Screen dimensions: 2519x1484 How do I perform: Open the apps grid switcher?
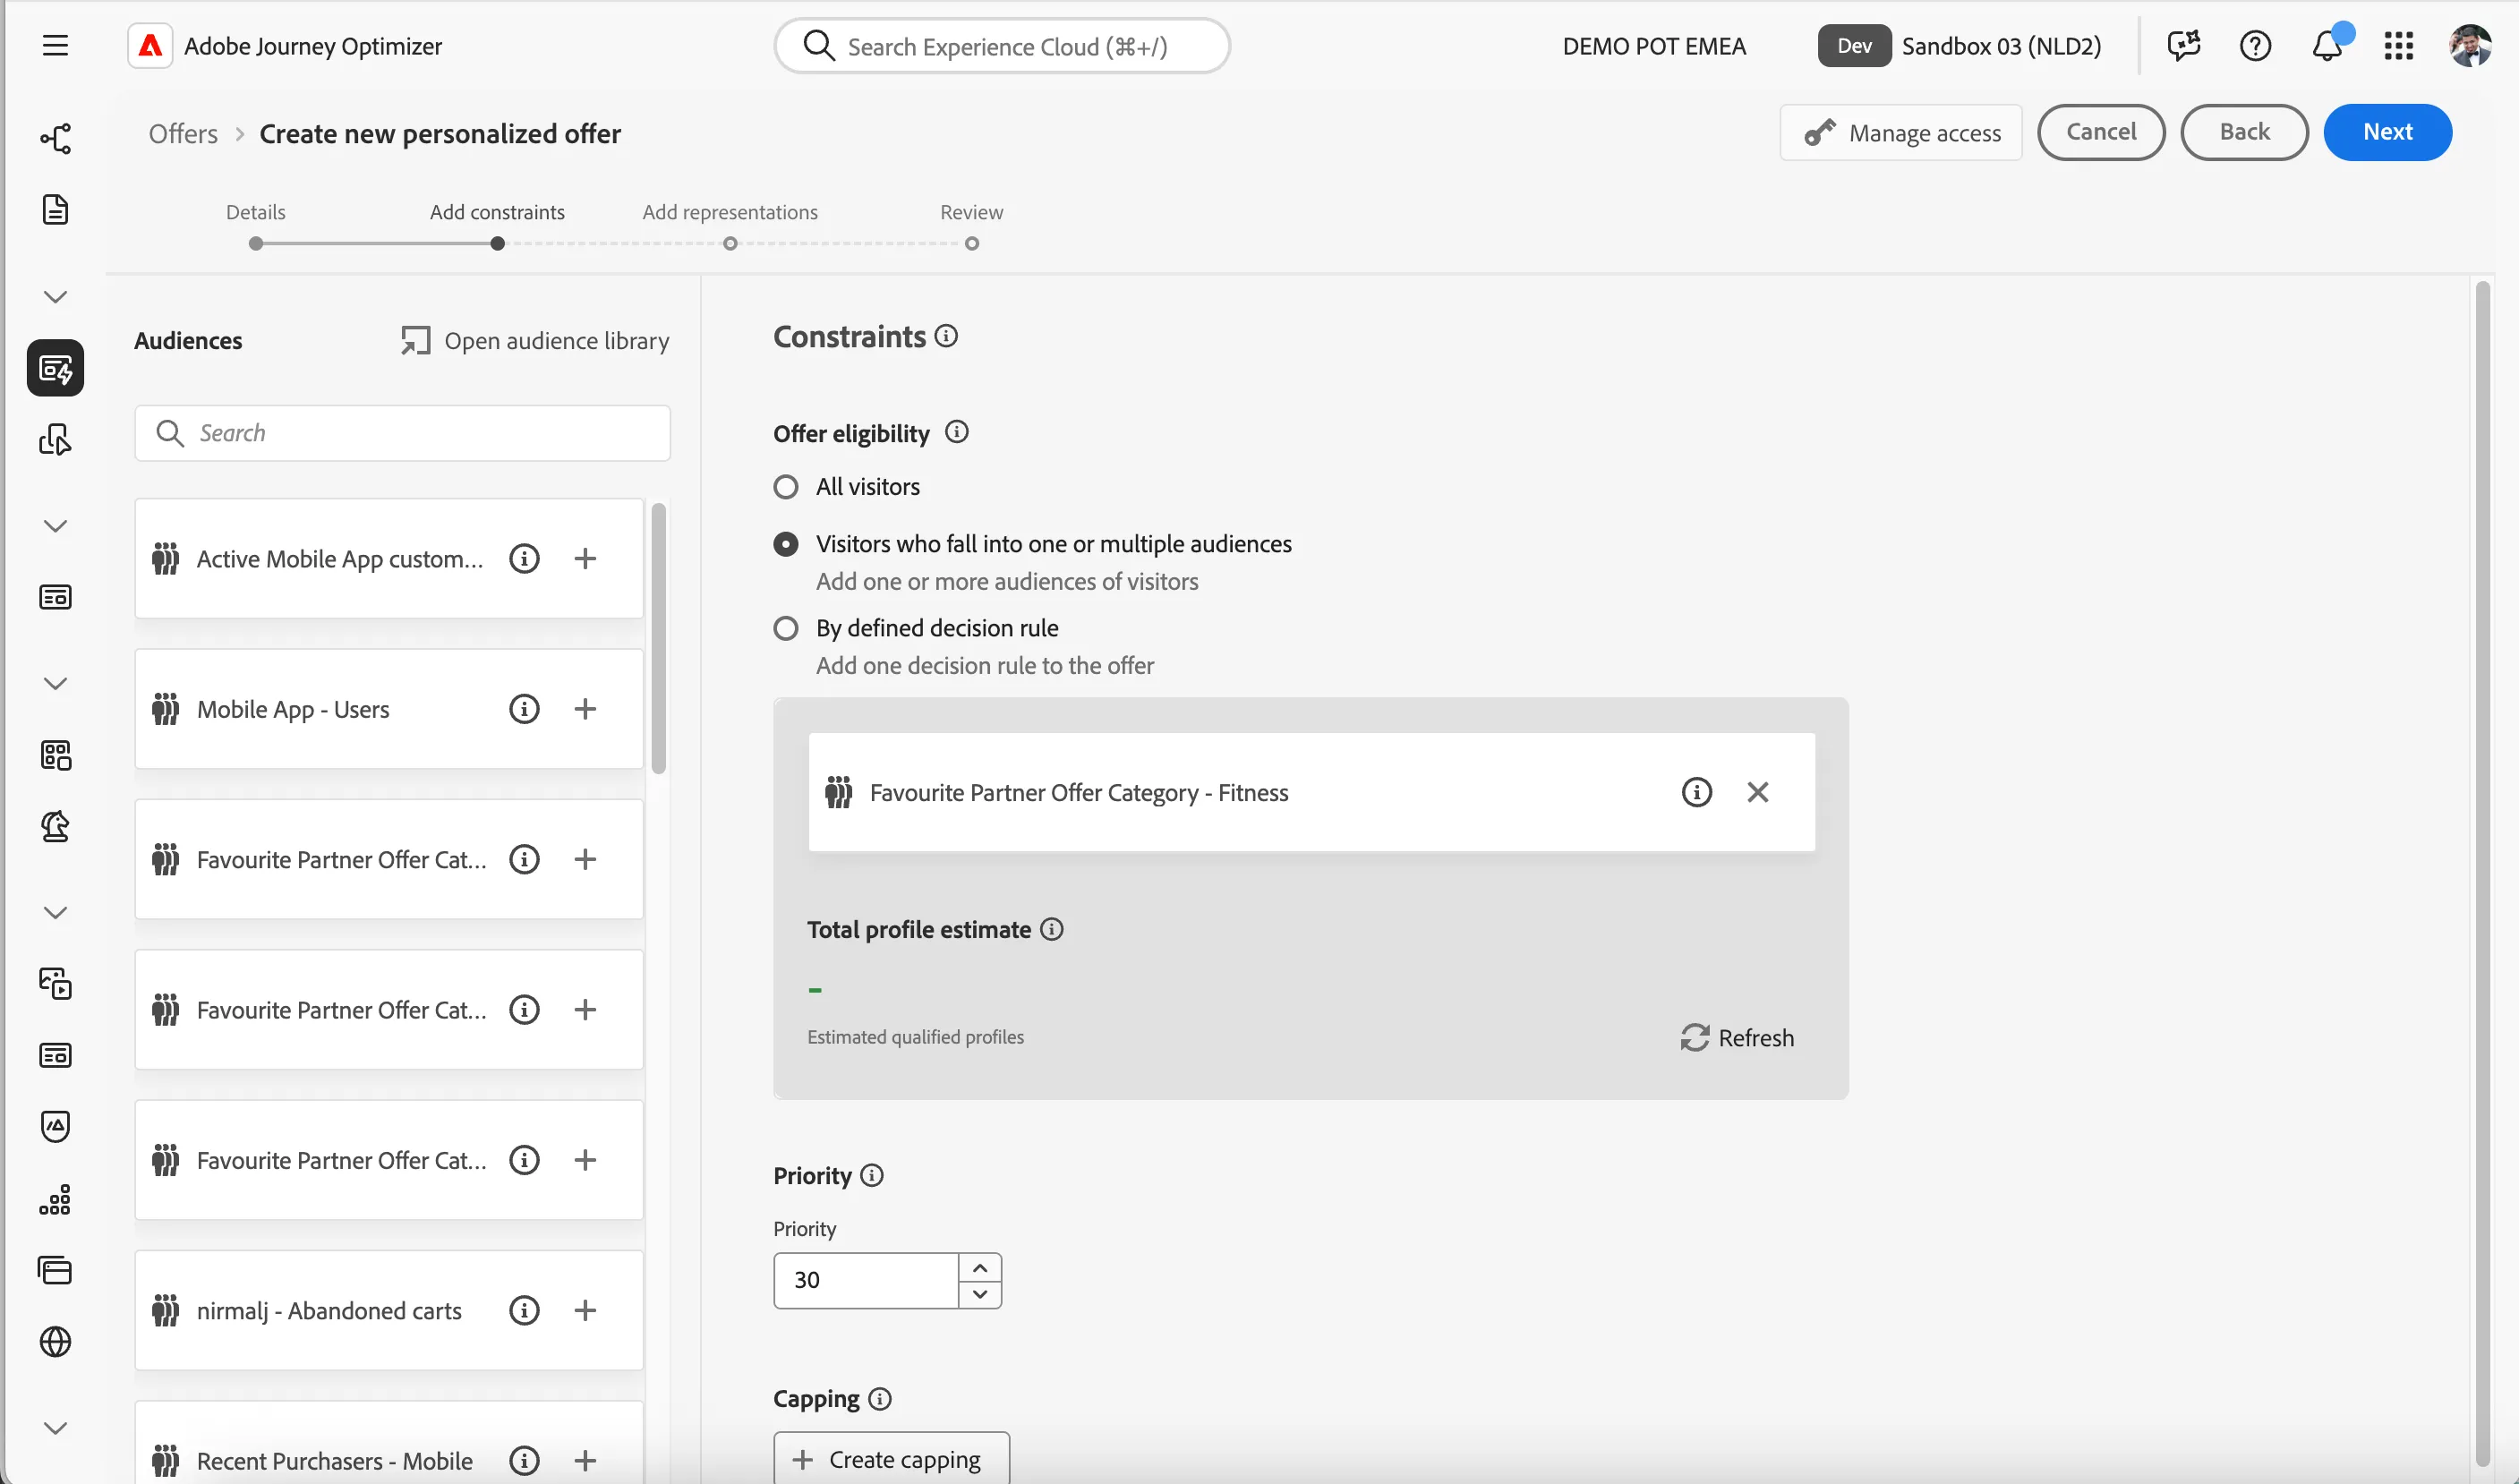click(x=2398, y=46)
